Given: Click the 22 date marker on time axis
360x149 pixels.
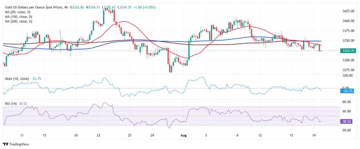Looking at the screenshot, I should point(98,135).
